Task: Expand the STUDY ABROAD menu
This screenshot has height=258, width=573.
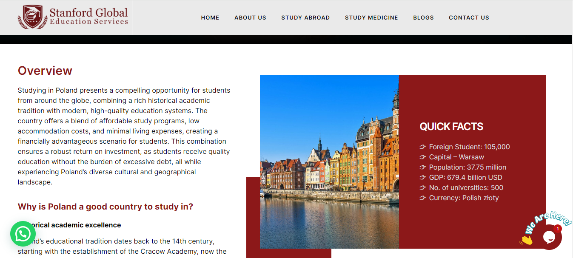Action: 305,17
